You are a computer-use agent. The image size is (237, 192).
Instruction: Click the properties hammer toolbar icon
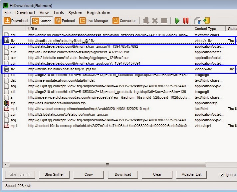(x=197, y=21)
